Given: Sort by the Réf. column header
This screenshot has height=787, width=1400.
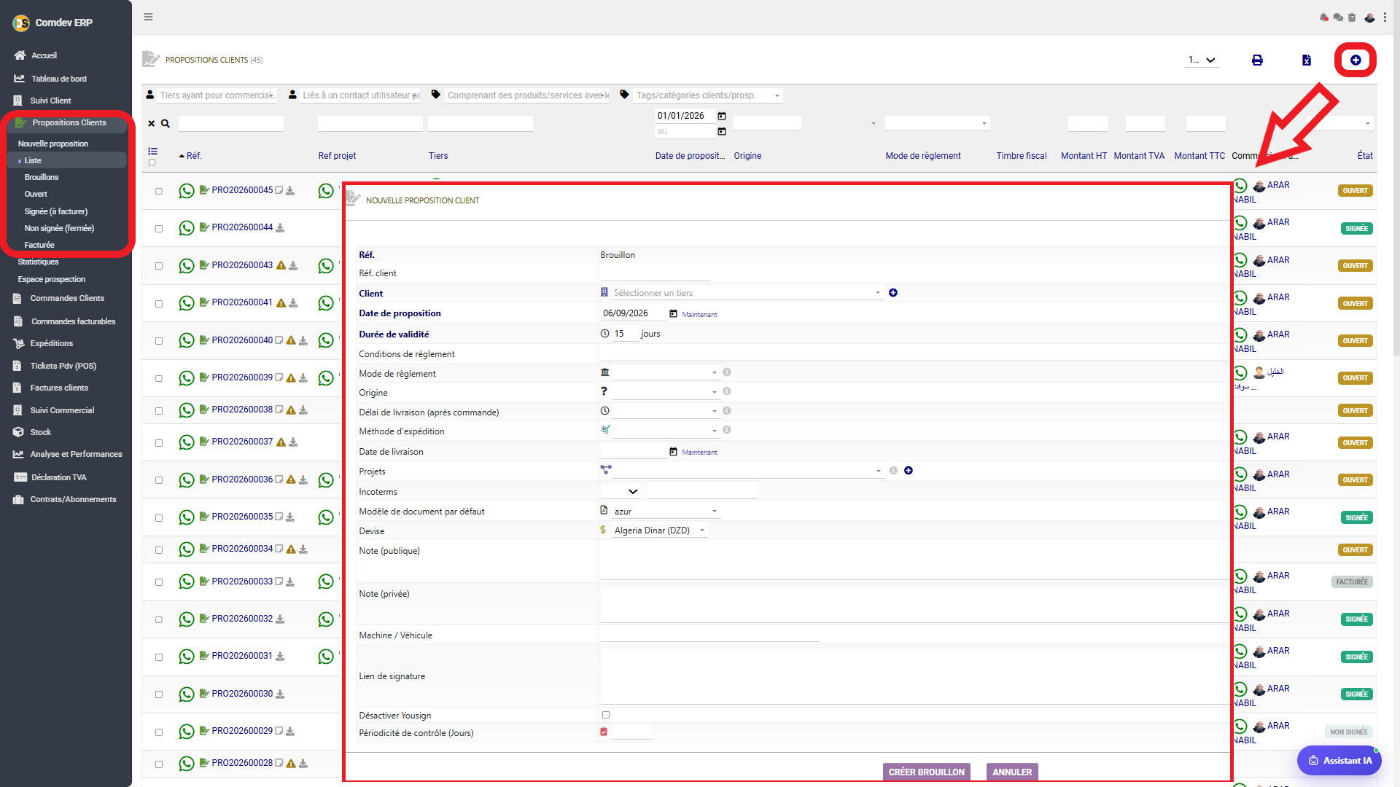Looking at the screenshot, I should click(194, 156).
